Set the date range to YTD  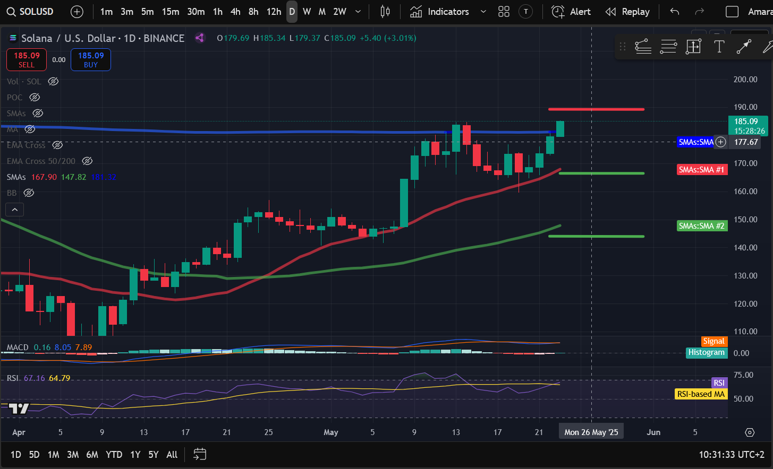point(114,455)
